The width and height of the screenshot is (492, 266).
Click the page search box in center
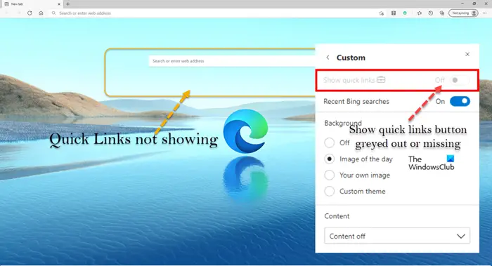coord(232,61)
